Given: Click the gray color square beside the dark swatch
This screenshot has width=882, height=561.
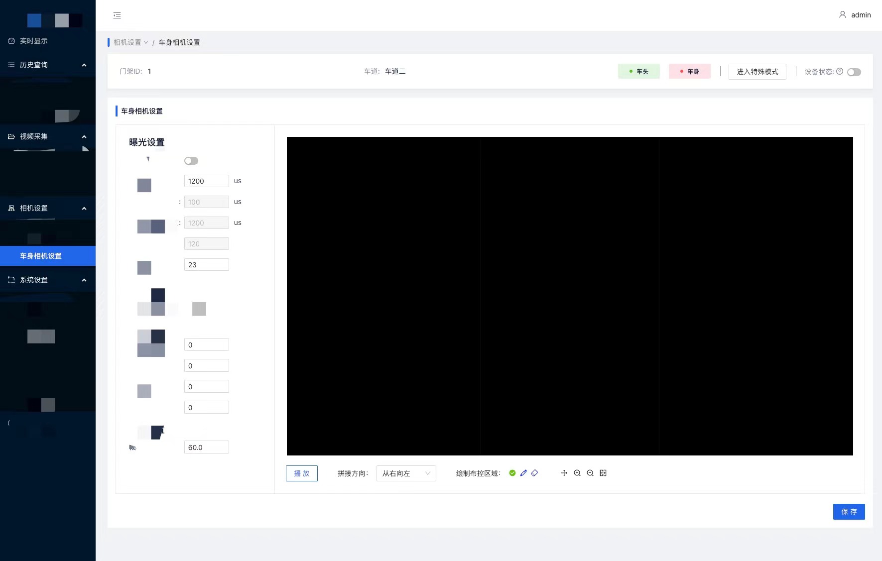Looking at the screenshot, I should [199, 309].
